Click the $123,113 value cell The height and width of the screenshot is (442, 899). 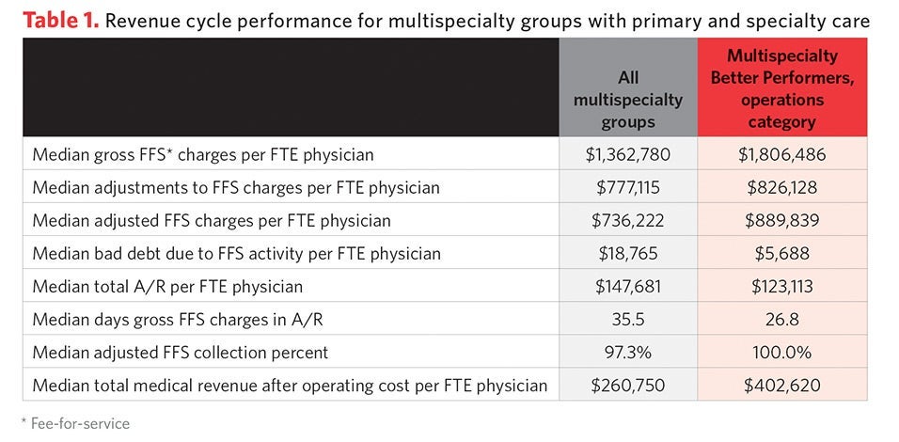(782, 286)
